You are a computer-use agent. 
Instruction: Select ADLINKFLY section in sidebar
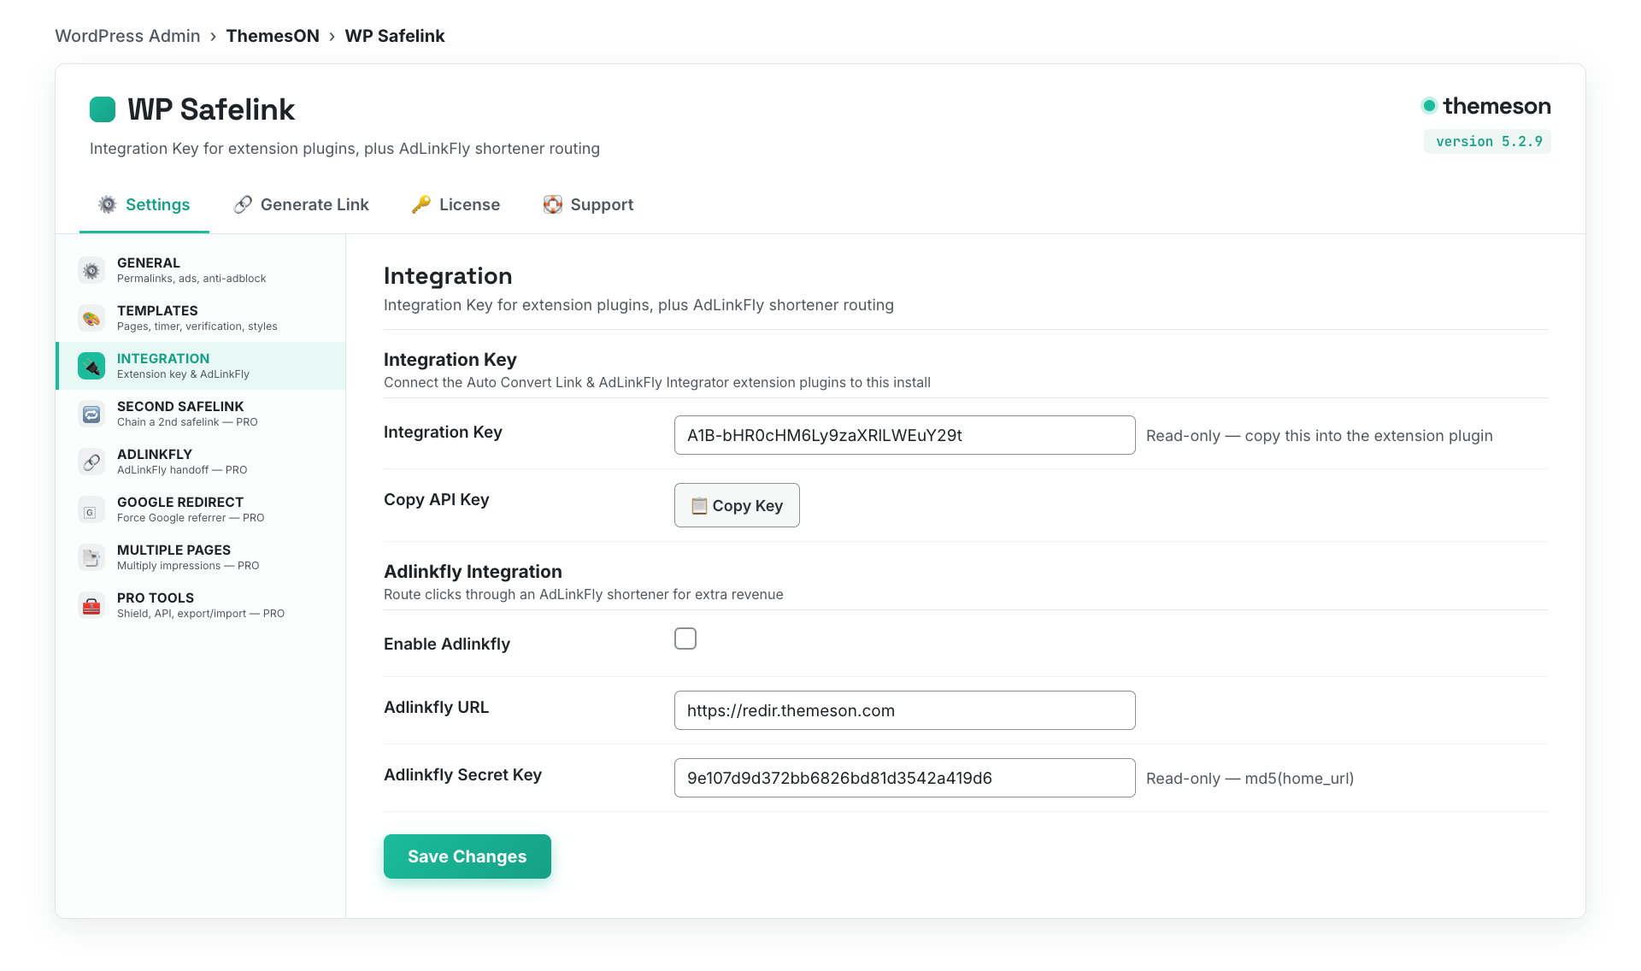(x=201, y=462)
